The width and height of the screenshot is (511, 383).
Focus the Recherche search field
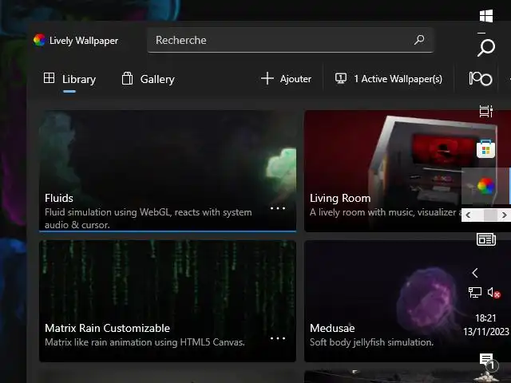pyautogui.click(x=290, y=40)
